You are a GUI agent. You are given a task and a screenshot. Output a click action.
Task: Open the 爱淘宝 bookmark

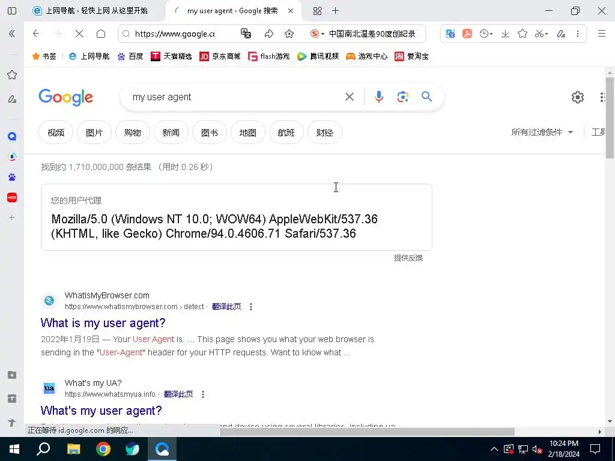click(x=411, y=56)
